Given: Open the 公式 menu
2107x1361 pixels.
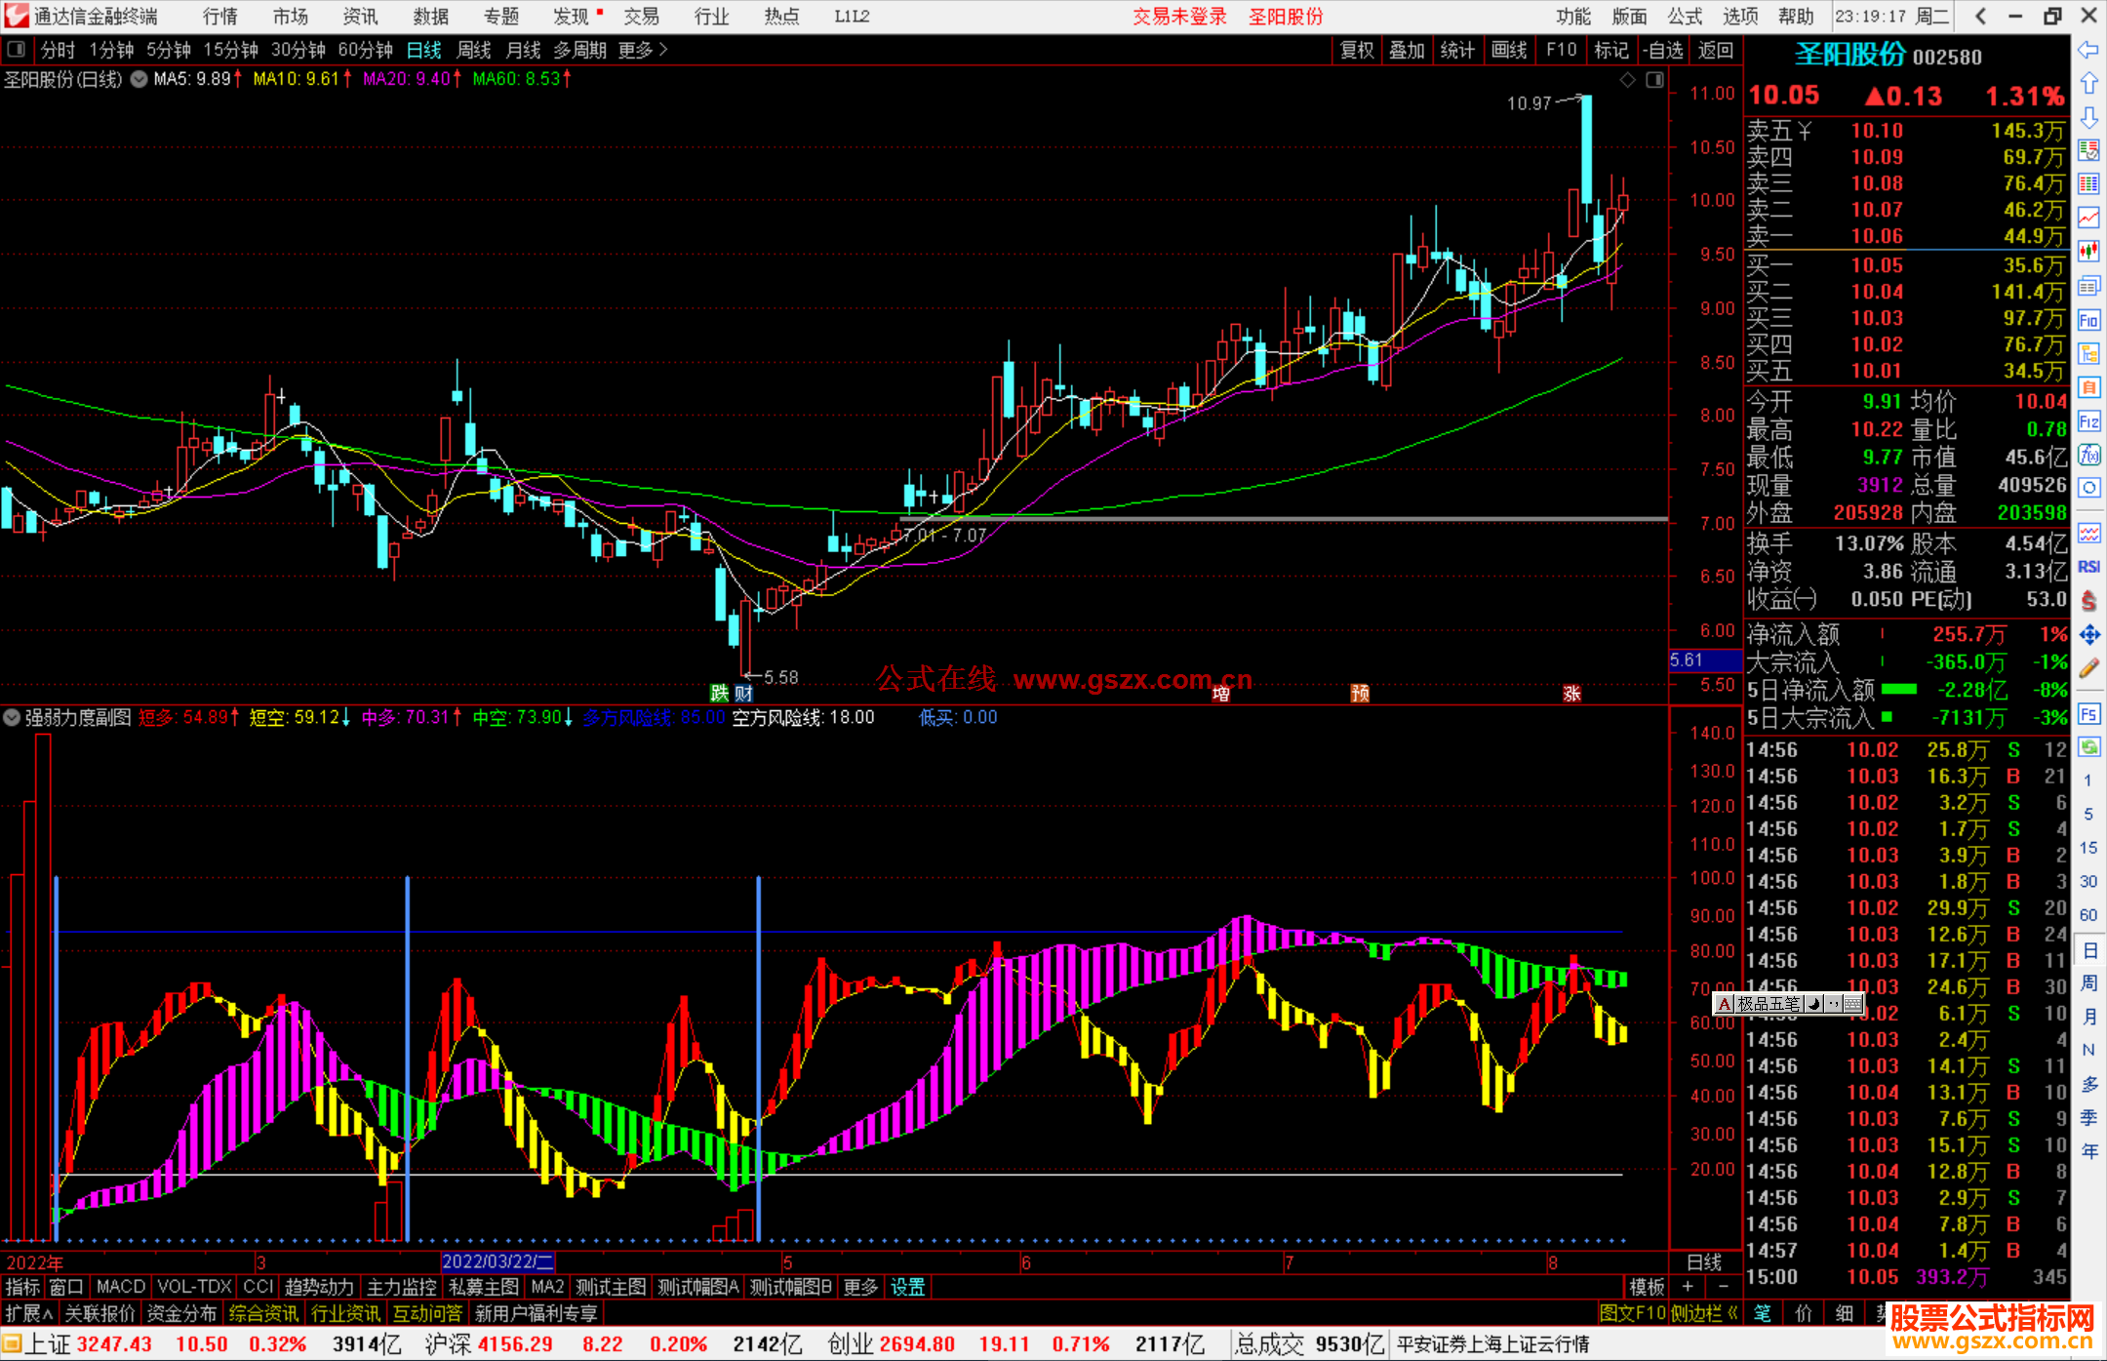Looking at the screenshot, I should 1685,16.
